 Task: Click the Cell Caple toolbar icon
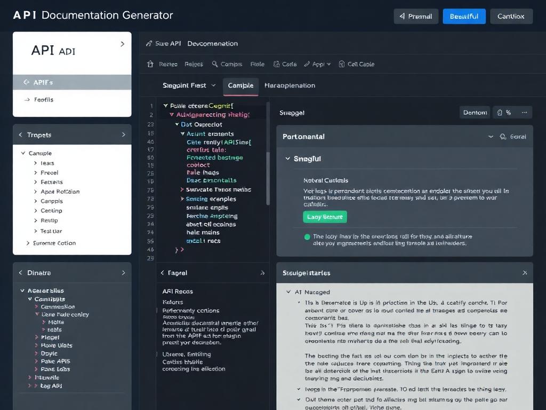[342, 64]
